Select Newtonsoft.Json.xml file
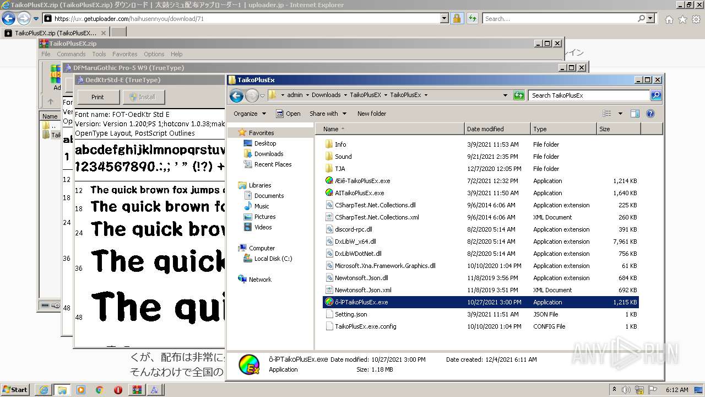The width and height of the screenshot is (705, 397). click(x=363, y=290)
